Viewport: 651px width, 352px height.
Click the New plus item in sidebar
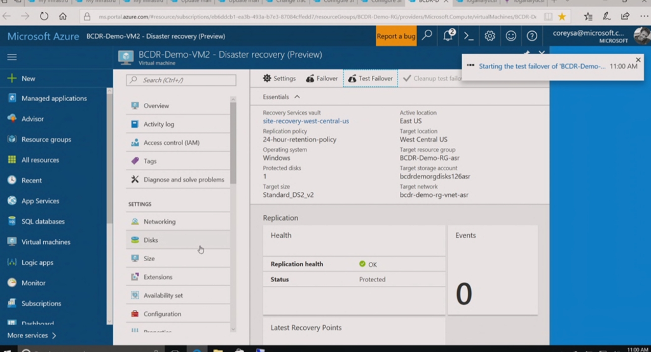pos(28,79)
